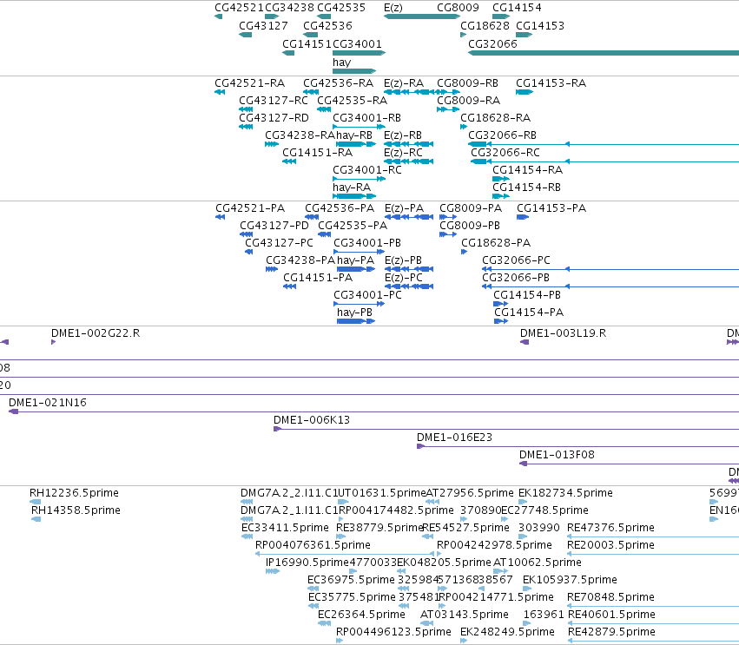Open transcript CG8009-RA
Viewport: 739px width, 645px height.
click(468, 101)
